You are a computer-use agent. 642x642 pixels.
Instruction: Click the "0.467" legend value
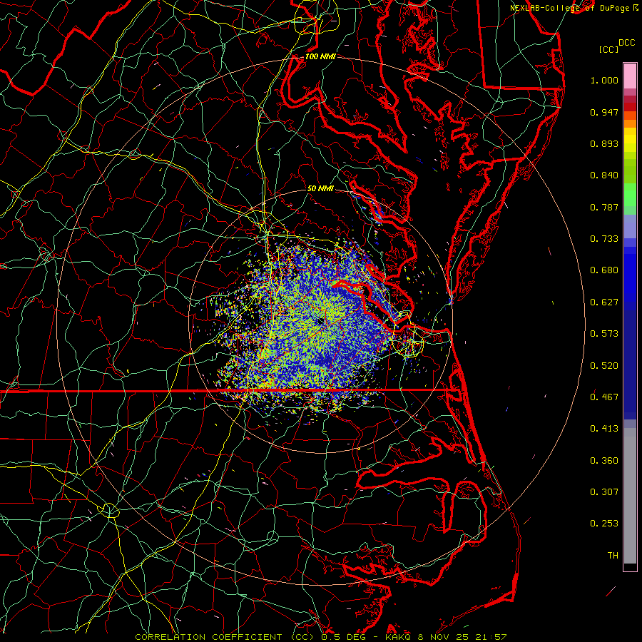(x=604, y=397)
